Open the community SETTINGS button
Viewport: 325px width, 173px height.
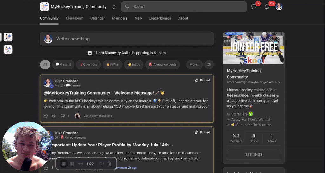254,154
